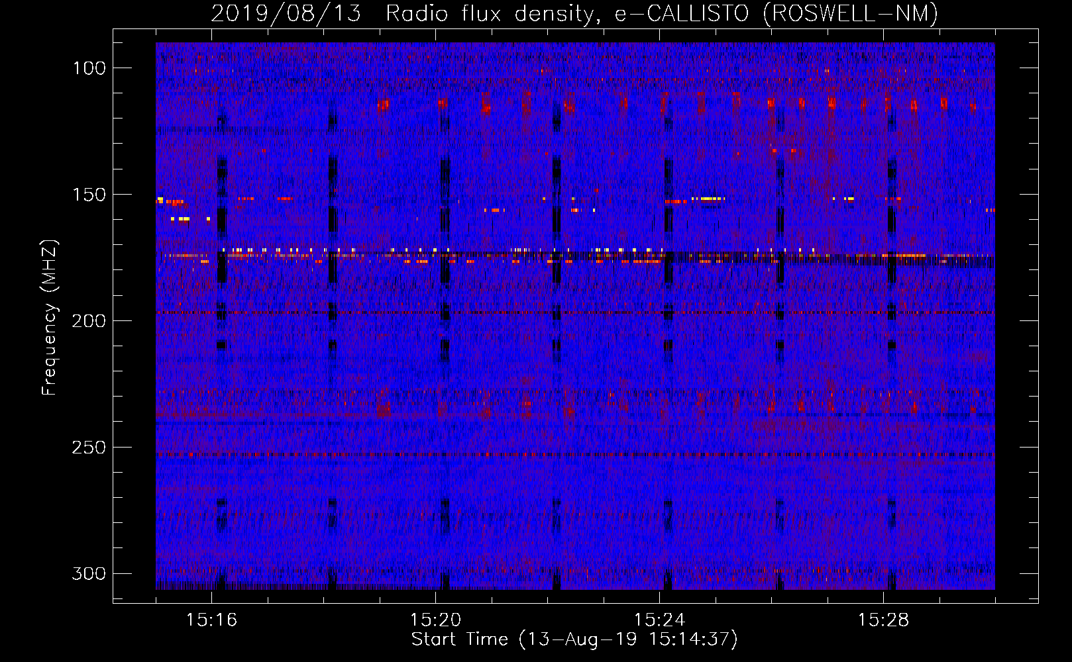Click the 15:20 time tick label
This screenshot has height=662, width=1072.
435,620
